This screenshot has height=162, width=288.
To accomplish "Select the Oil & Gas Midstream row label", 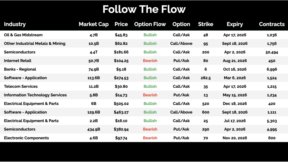I will (23, 35).
